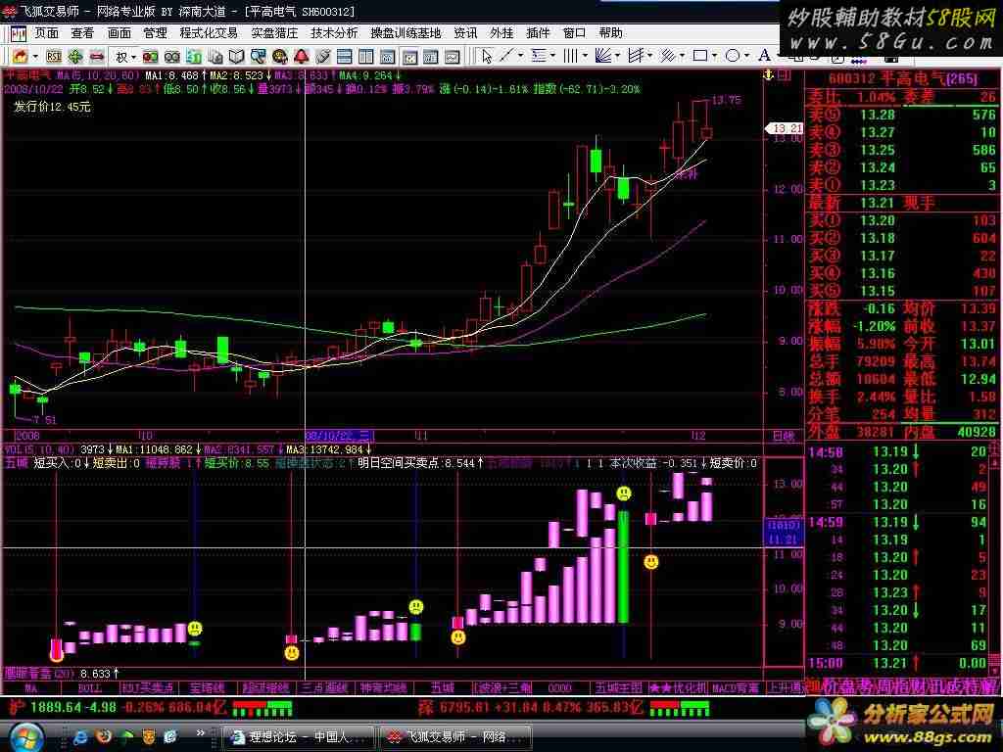Image resolution: width=1003 pixels, height=752 pixels.
Task: Choose the ellipse drawing tool
Action: tap(732, 56)
